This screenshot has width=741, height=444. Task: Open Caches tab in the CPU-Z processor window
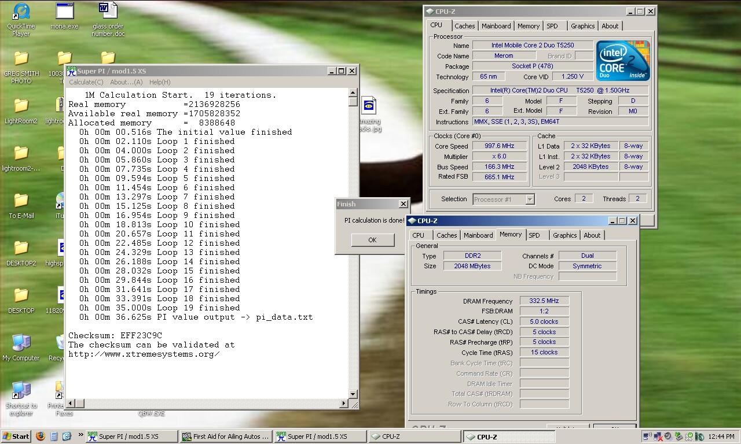(x=464, y=26)
